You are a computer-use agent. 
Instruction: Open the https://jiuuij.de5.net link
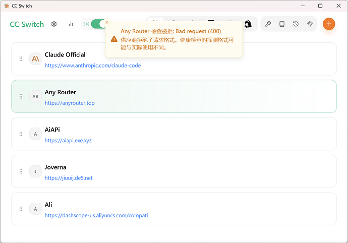point(69,178)
